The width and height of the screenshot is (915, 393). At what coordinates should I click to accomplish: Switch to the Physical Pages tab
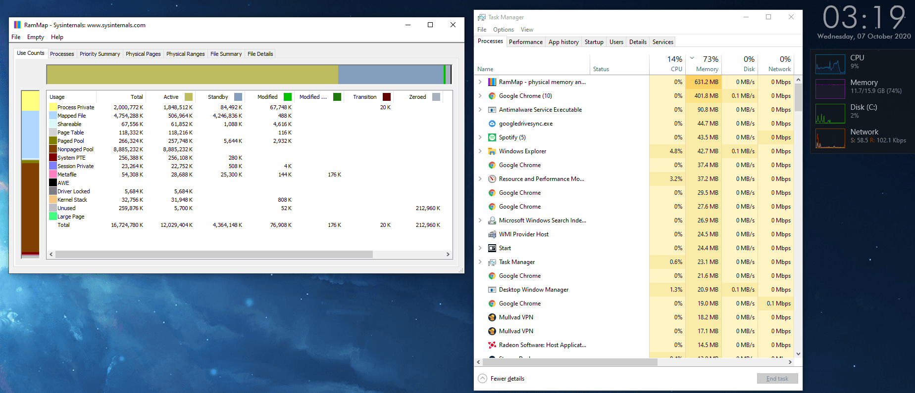(x=143, y=54)
